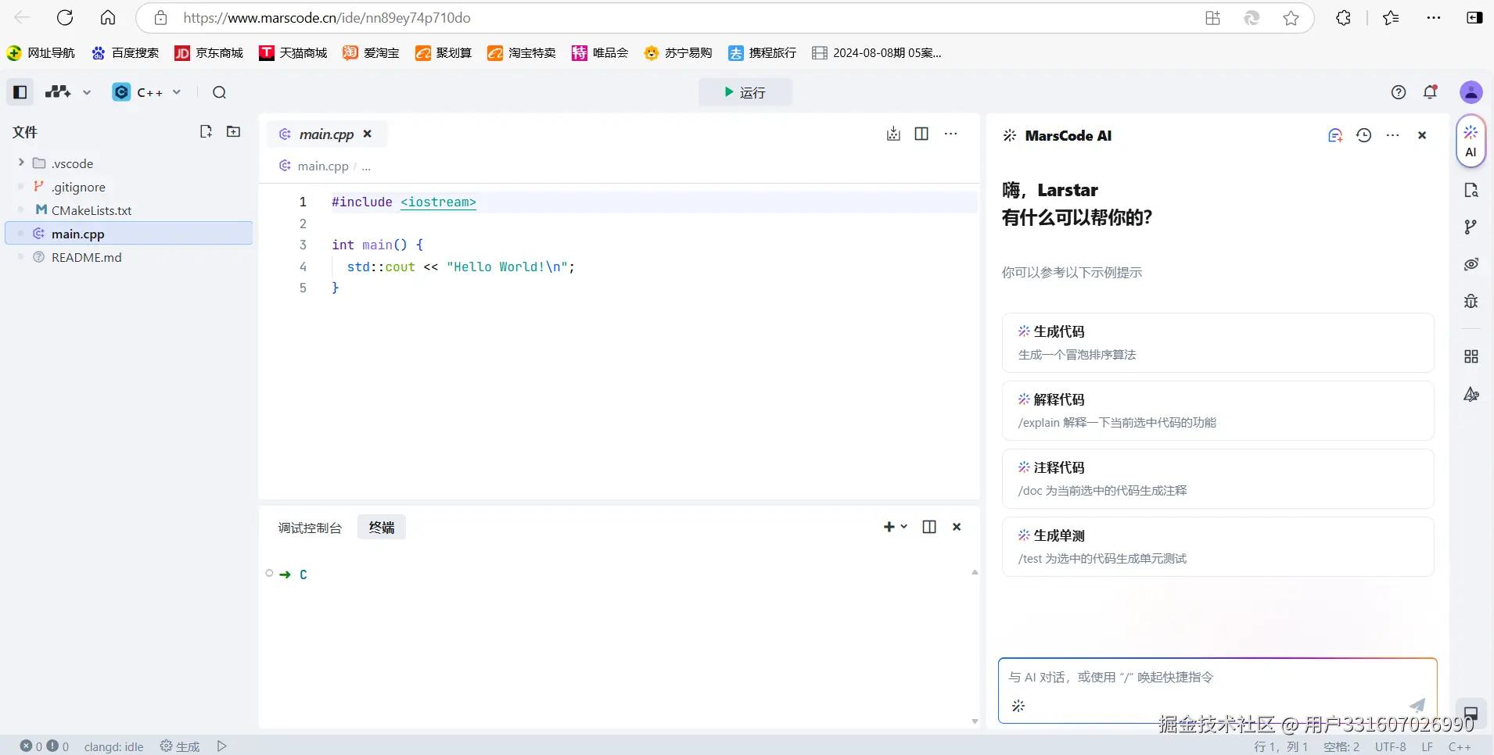The width and height of the screenshot is (1494, 755).
Task: Click the C++ language mode in status bar
Action: [x=1460, y=746]
